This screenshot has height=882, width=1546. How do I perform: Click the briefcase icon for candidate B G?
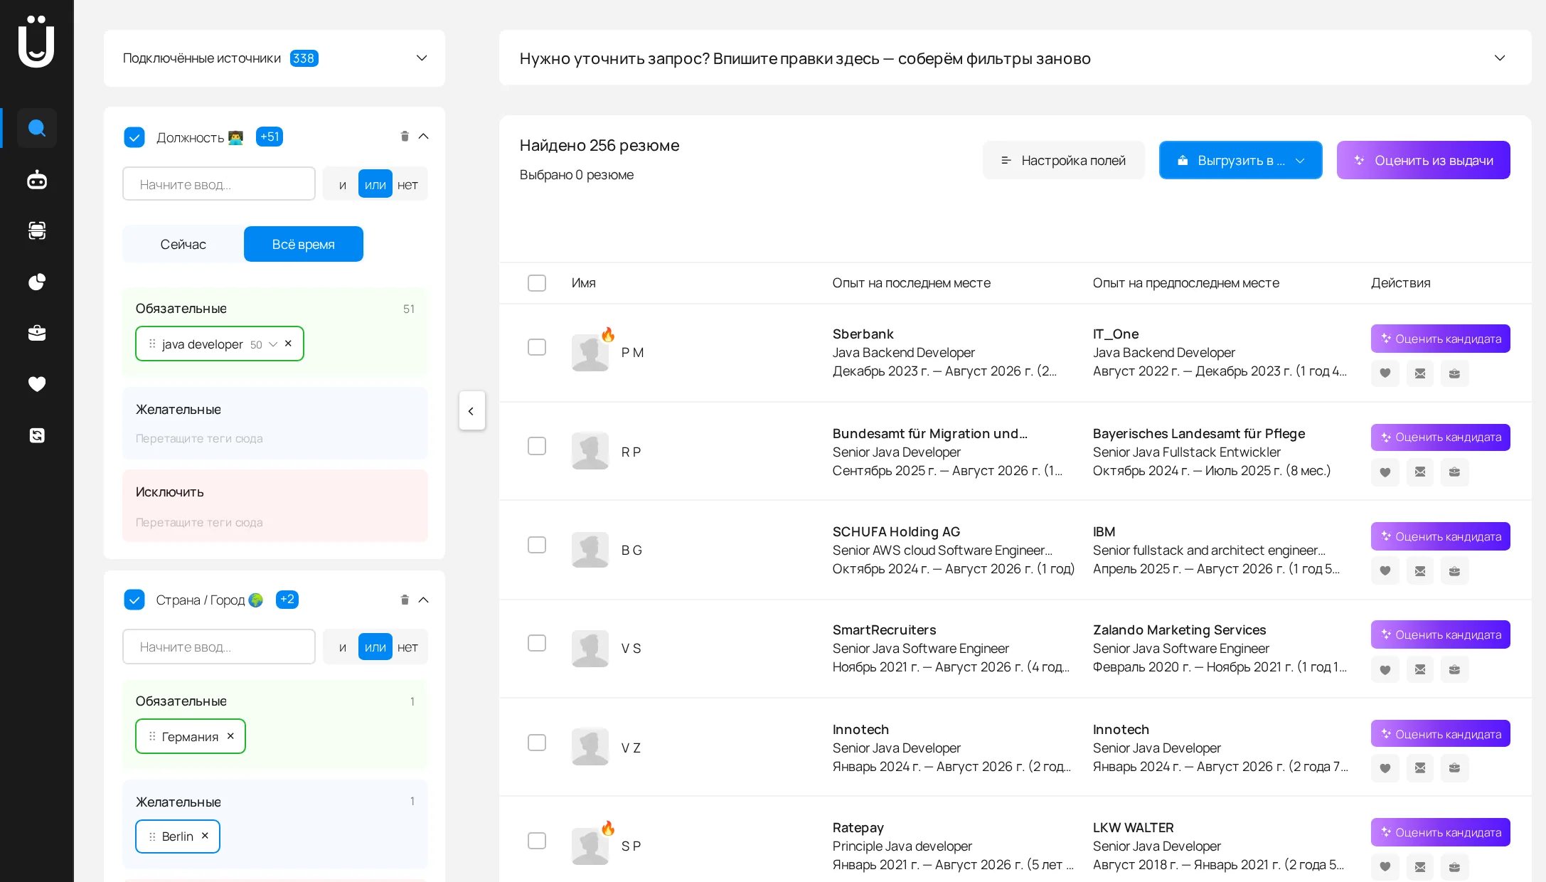[x=1454, y=570]
